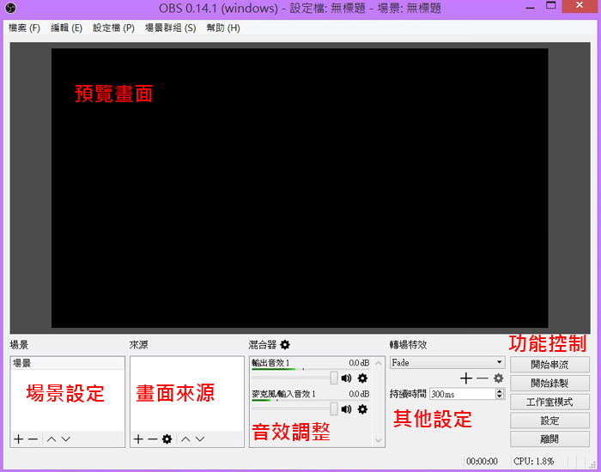Open the 檔案 (F) menu

click(x=24, y=28)
